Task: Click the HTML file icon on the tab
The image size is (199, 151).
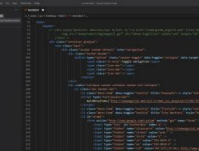Action: (x=25, y=10)
